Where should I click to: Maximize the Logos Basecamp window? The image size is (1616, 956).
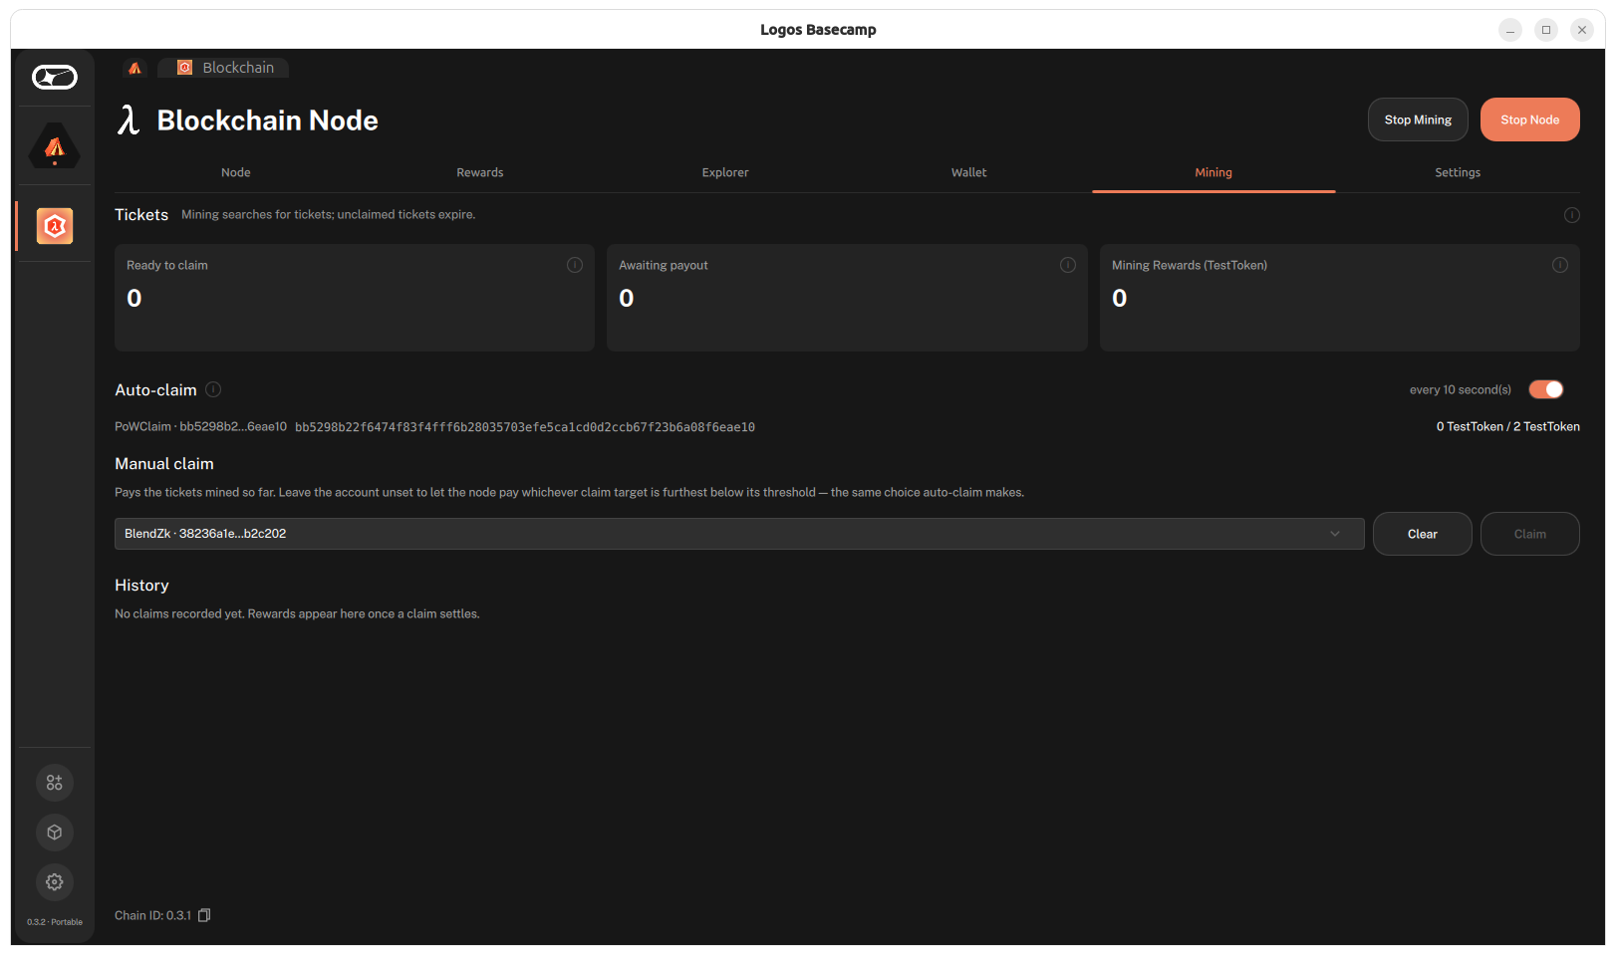point(1546,30)
